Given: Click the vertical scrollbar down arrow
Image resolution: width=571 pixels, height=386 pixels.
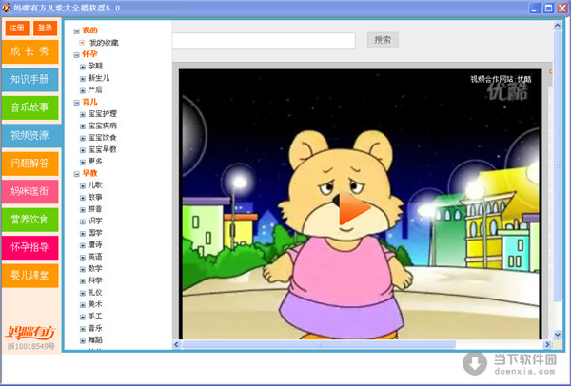Looking at the screenshot, I should click(558, 334).
